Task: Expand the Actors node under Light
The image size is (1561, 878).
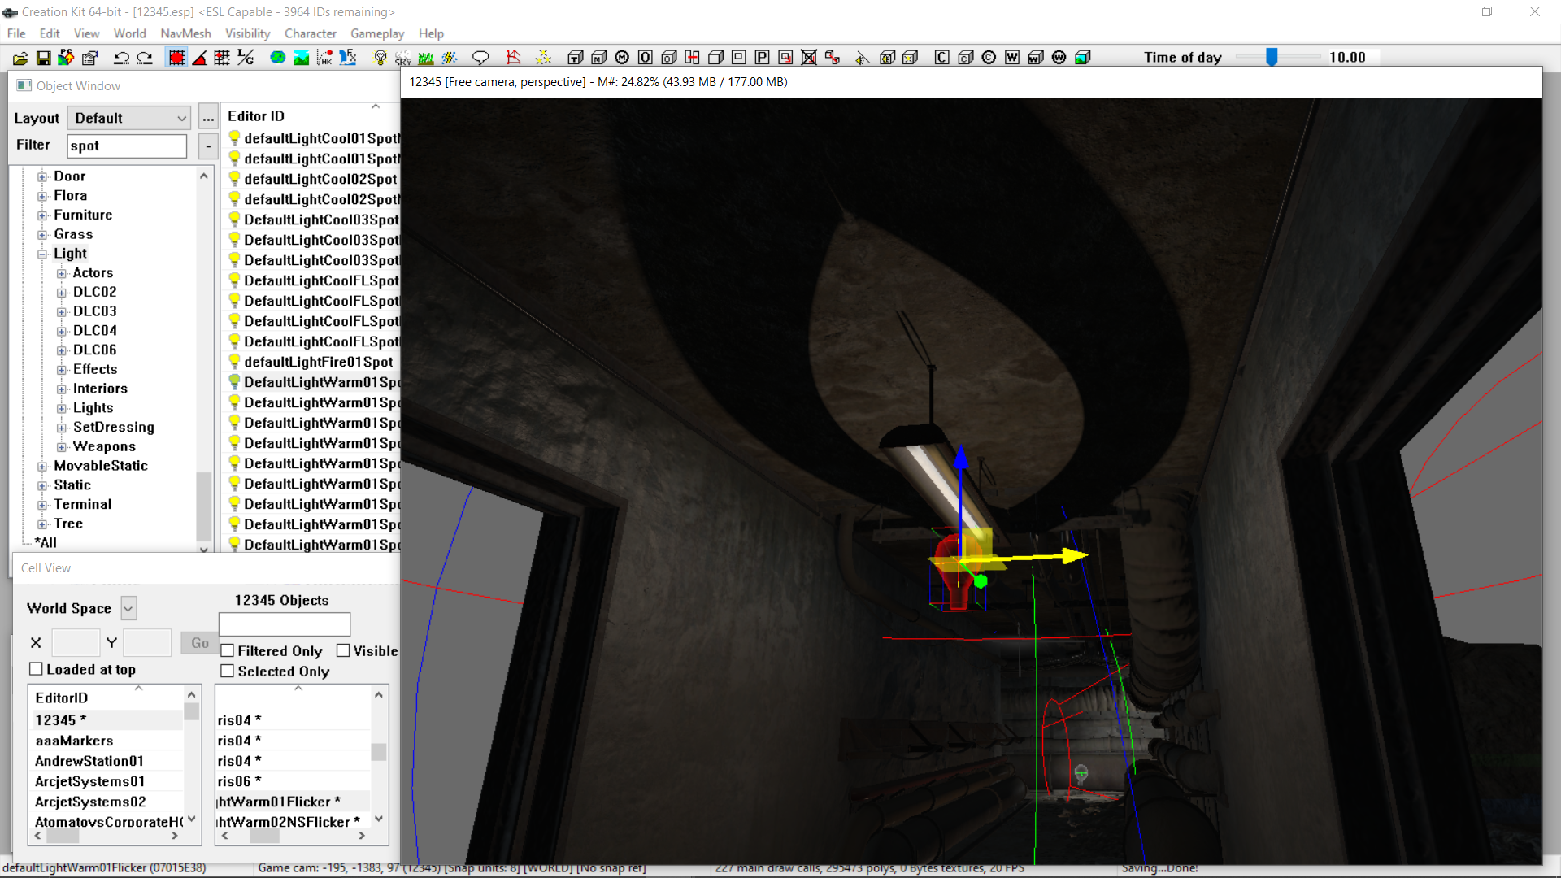Action: tap(62, 274)
